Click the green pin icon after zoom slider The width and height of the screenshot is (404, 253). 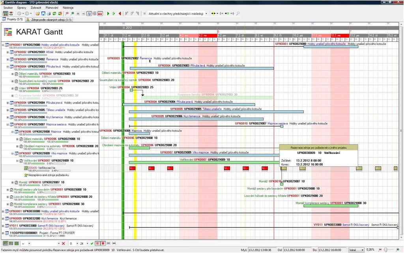click(398, 250)
